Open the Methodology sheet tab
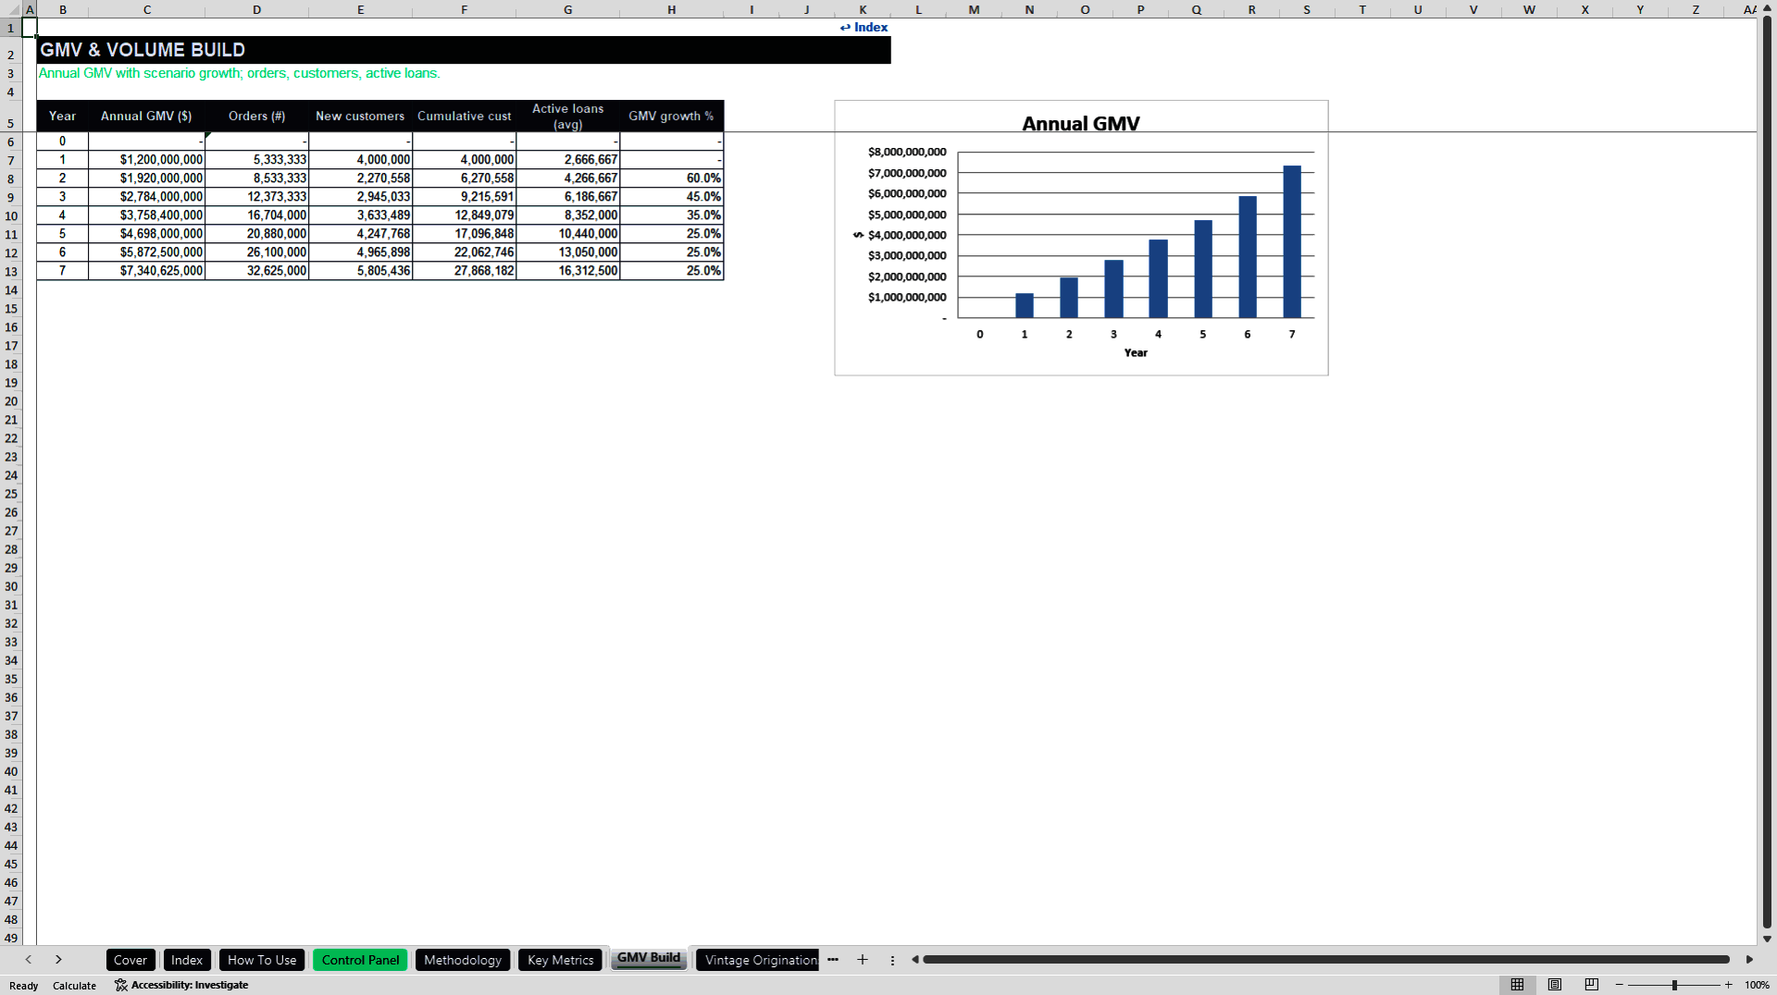This screenshot has height=995, width=1777. (463, 960)
